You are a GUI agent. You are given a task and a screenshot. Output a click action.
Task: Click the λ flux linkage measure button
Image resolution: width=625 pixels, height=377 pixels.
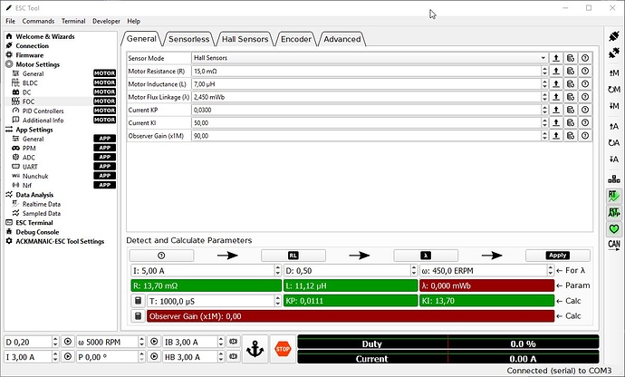[x=426, y=256]
